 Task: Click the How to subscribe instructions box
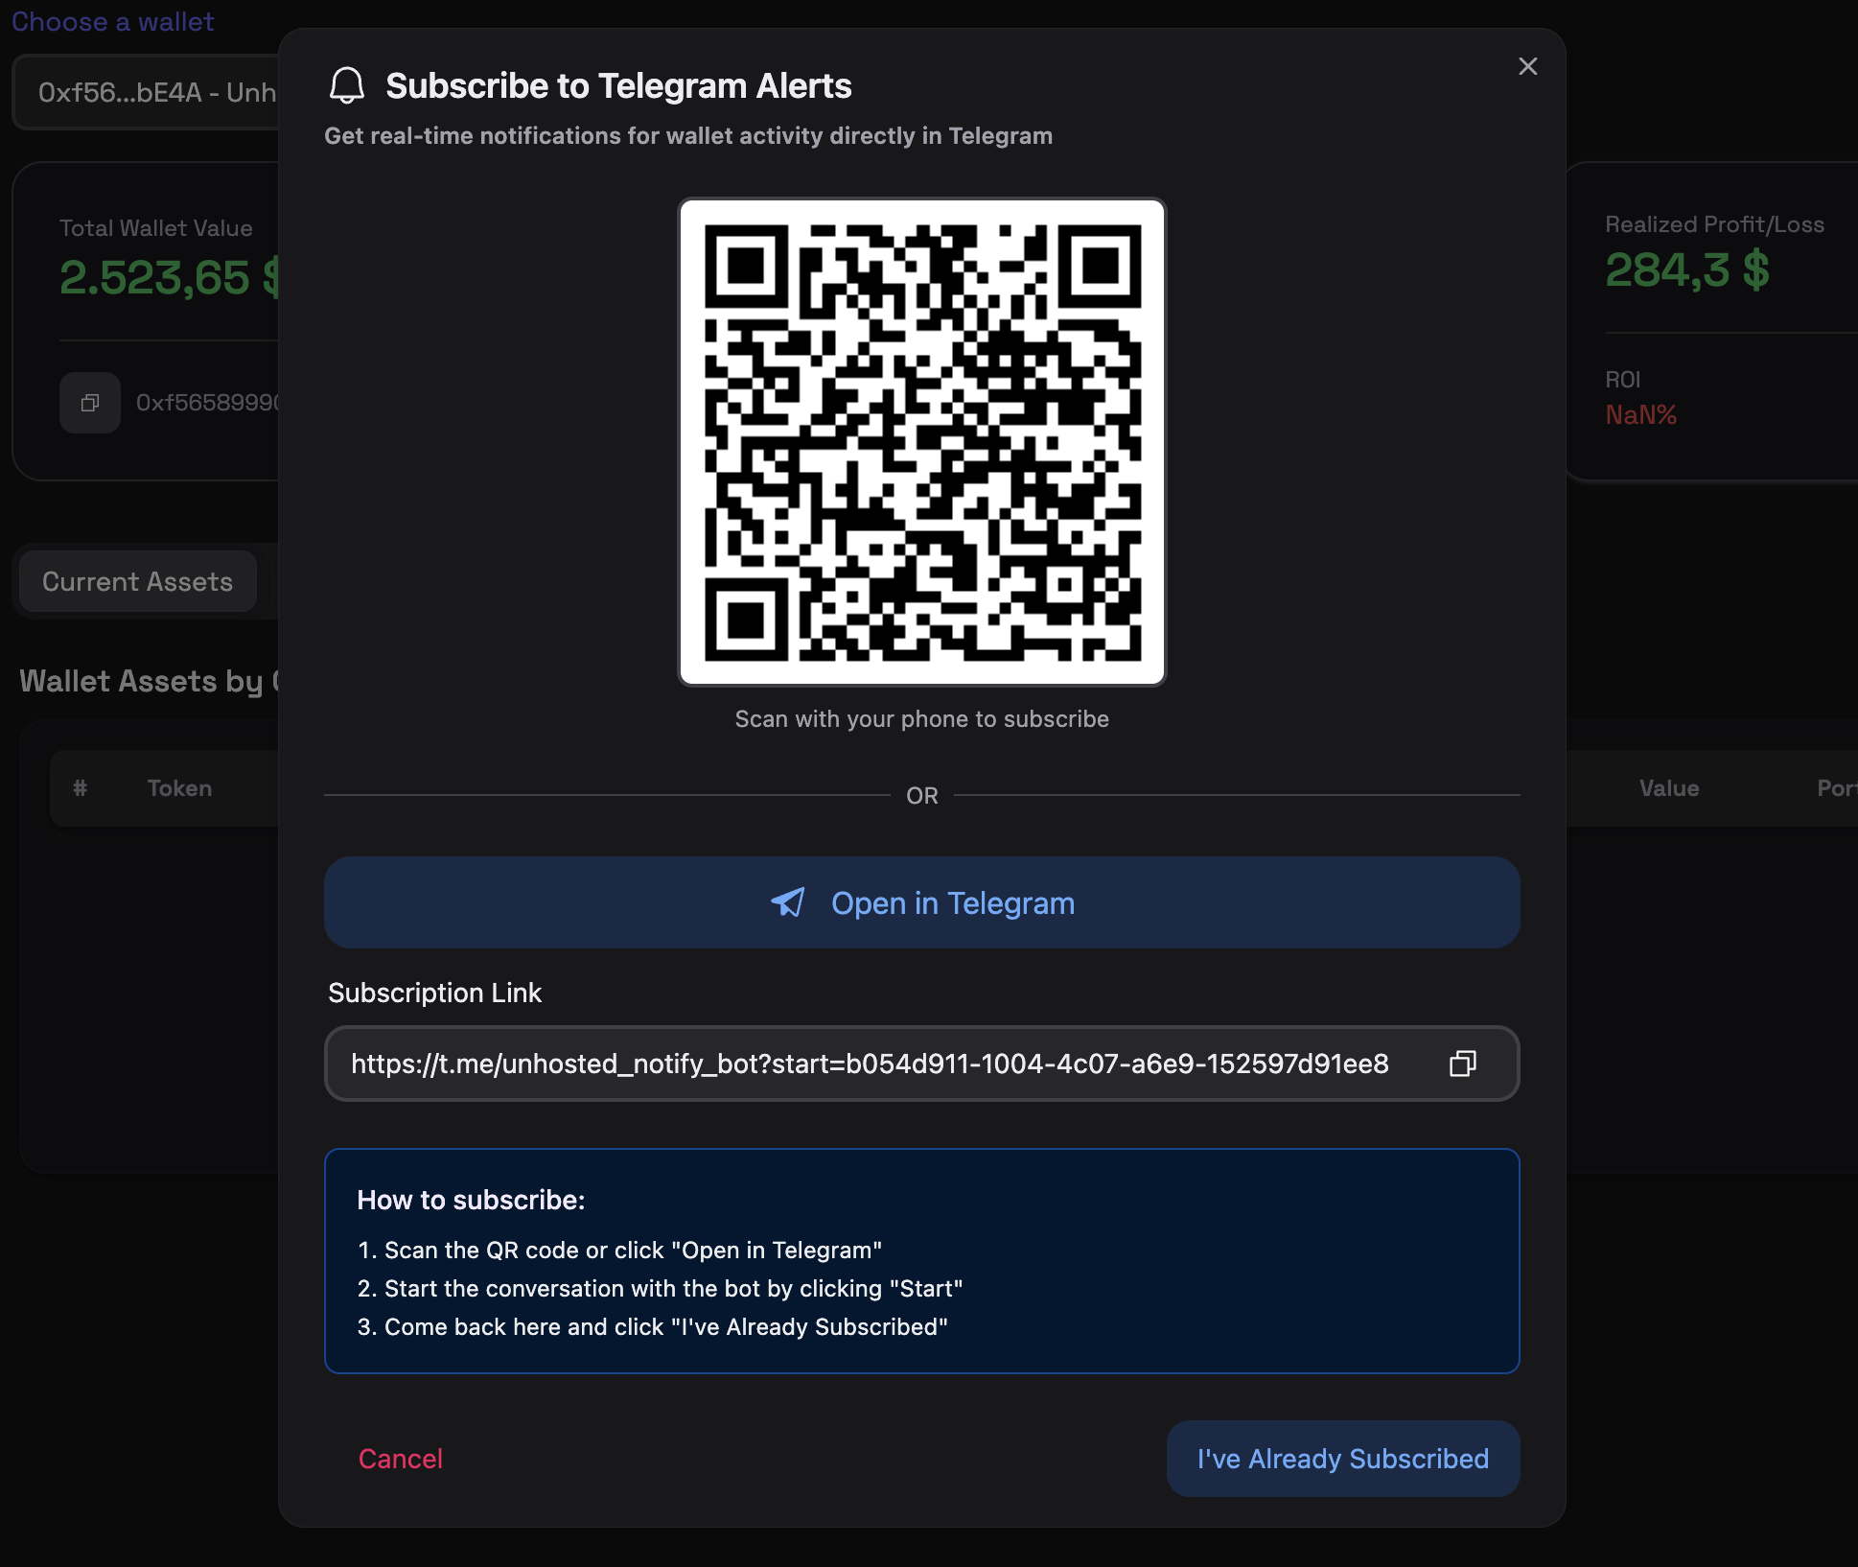921,1260
